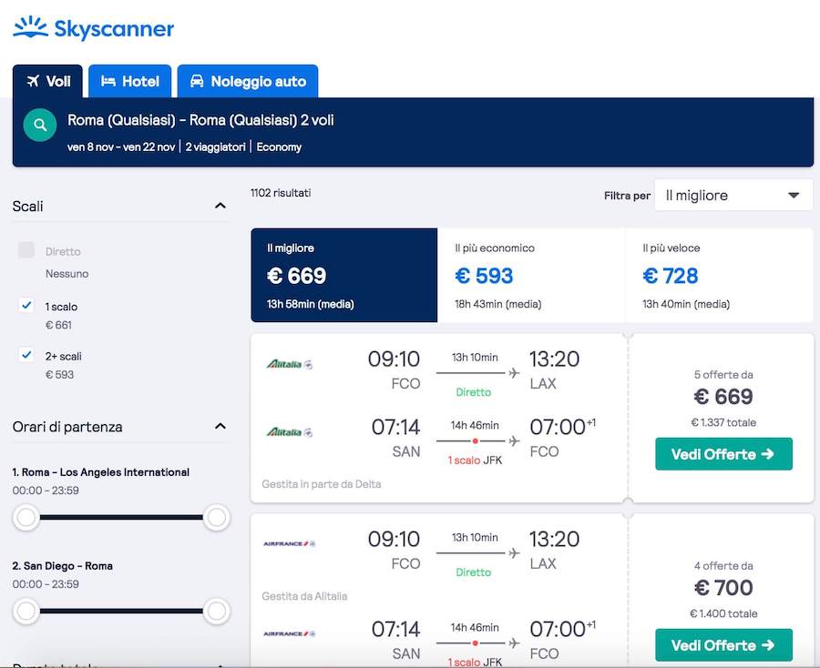Viewport: 820px width, 668px height.
Task: Click the Alitalia logo on the 07:14 SAN flight in the €669 card
Action: [290, 432]
